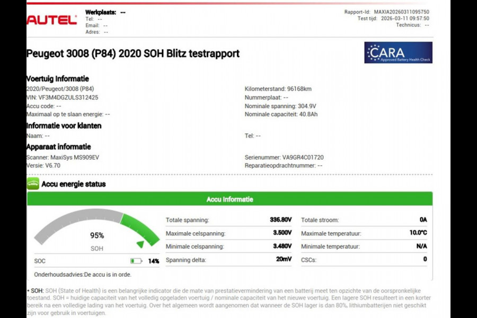Viewport: 477px width, 318px height.
Task: Click the Rapport-Id MAXIA20260311095750
Action: (x=387, y=12)
